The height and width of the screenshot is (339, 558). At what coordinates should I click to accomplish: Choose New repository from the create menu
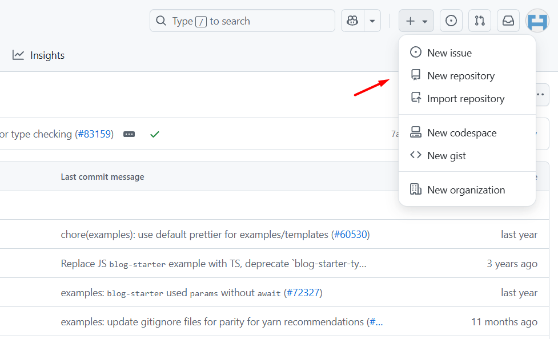point(460,75)
